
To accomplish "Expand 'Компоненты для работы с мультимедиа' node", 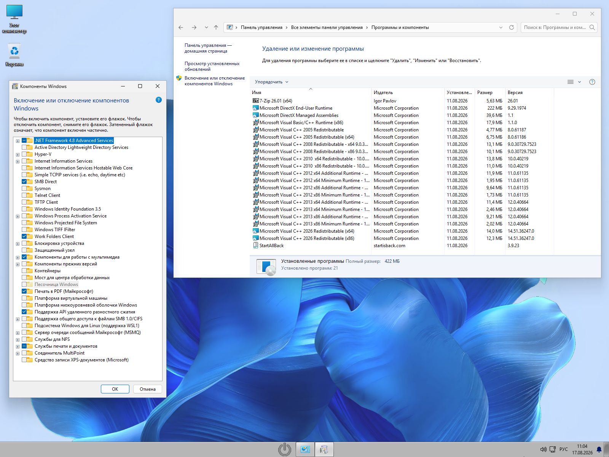I will [18, 257].
